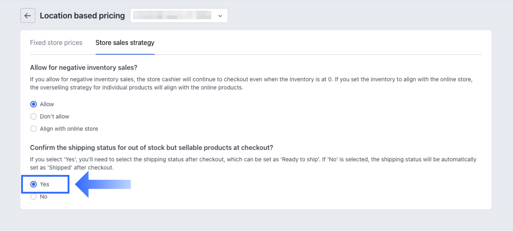Choose the No radio button
The height and width of the screenshot is (231, 513).
[33, 197]
